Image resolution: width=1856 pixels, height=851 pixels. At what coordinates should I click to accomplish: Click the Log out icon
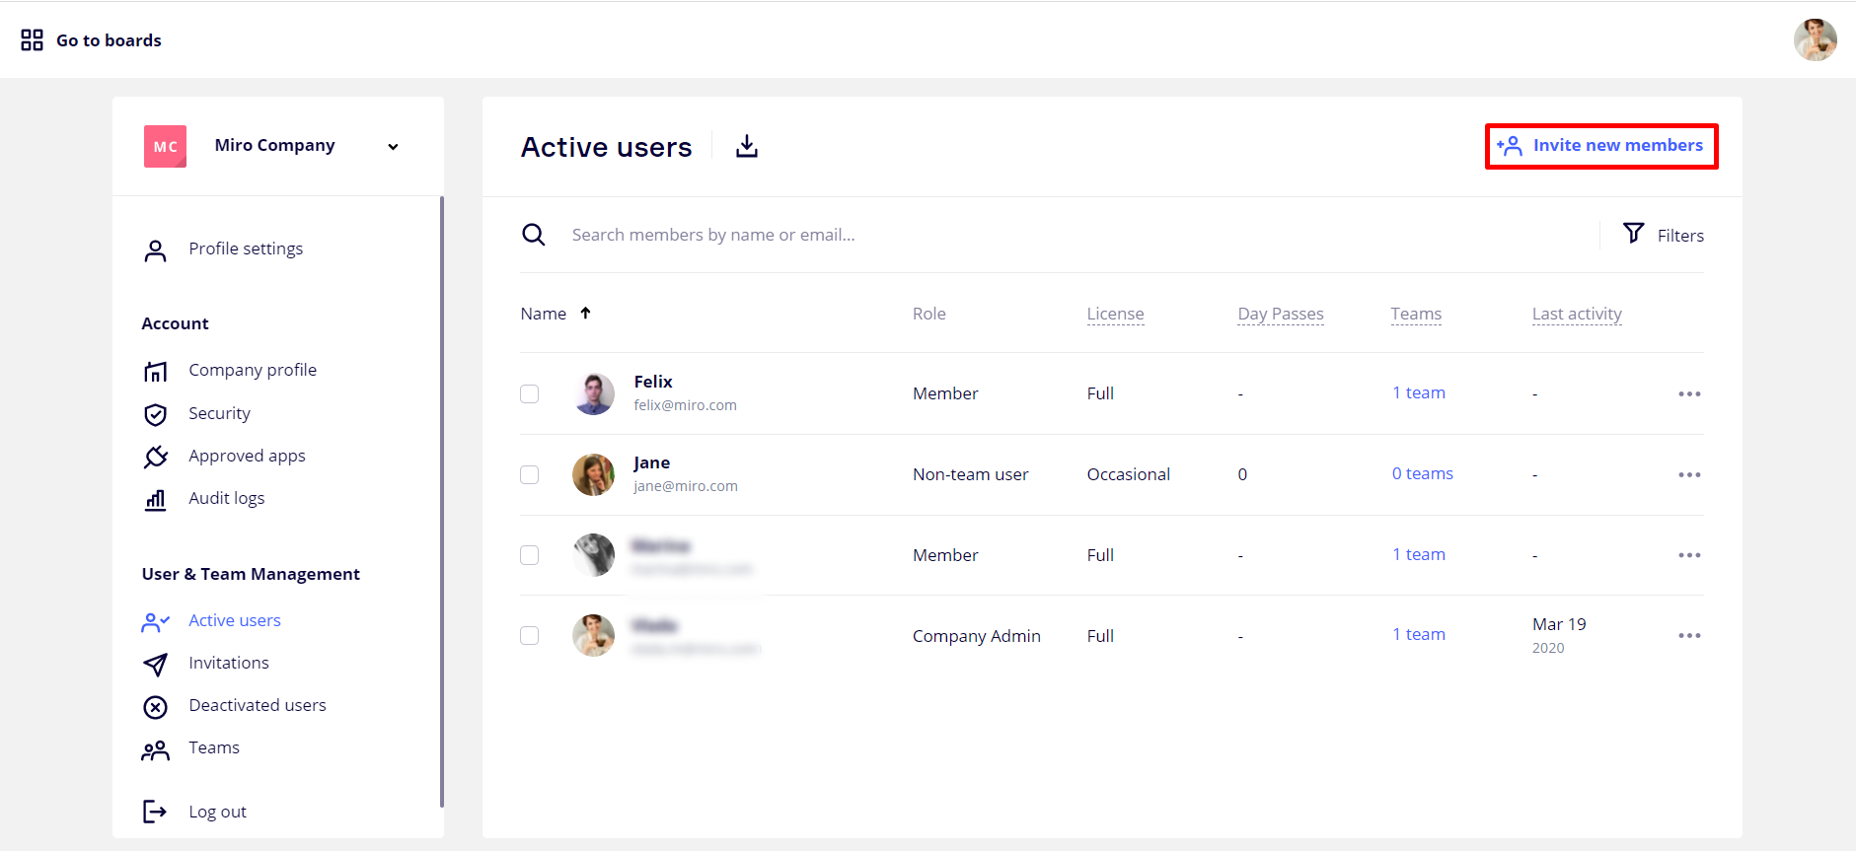[155, 812]
